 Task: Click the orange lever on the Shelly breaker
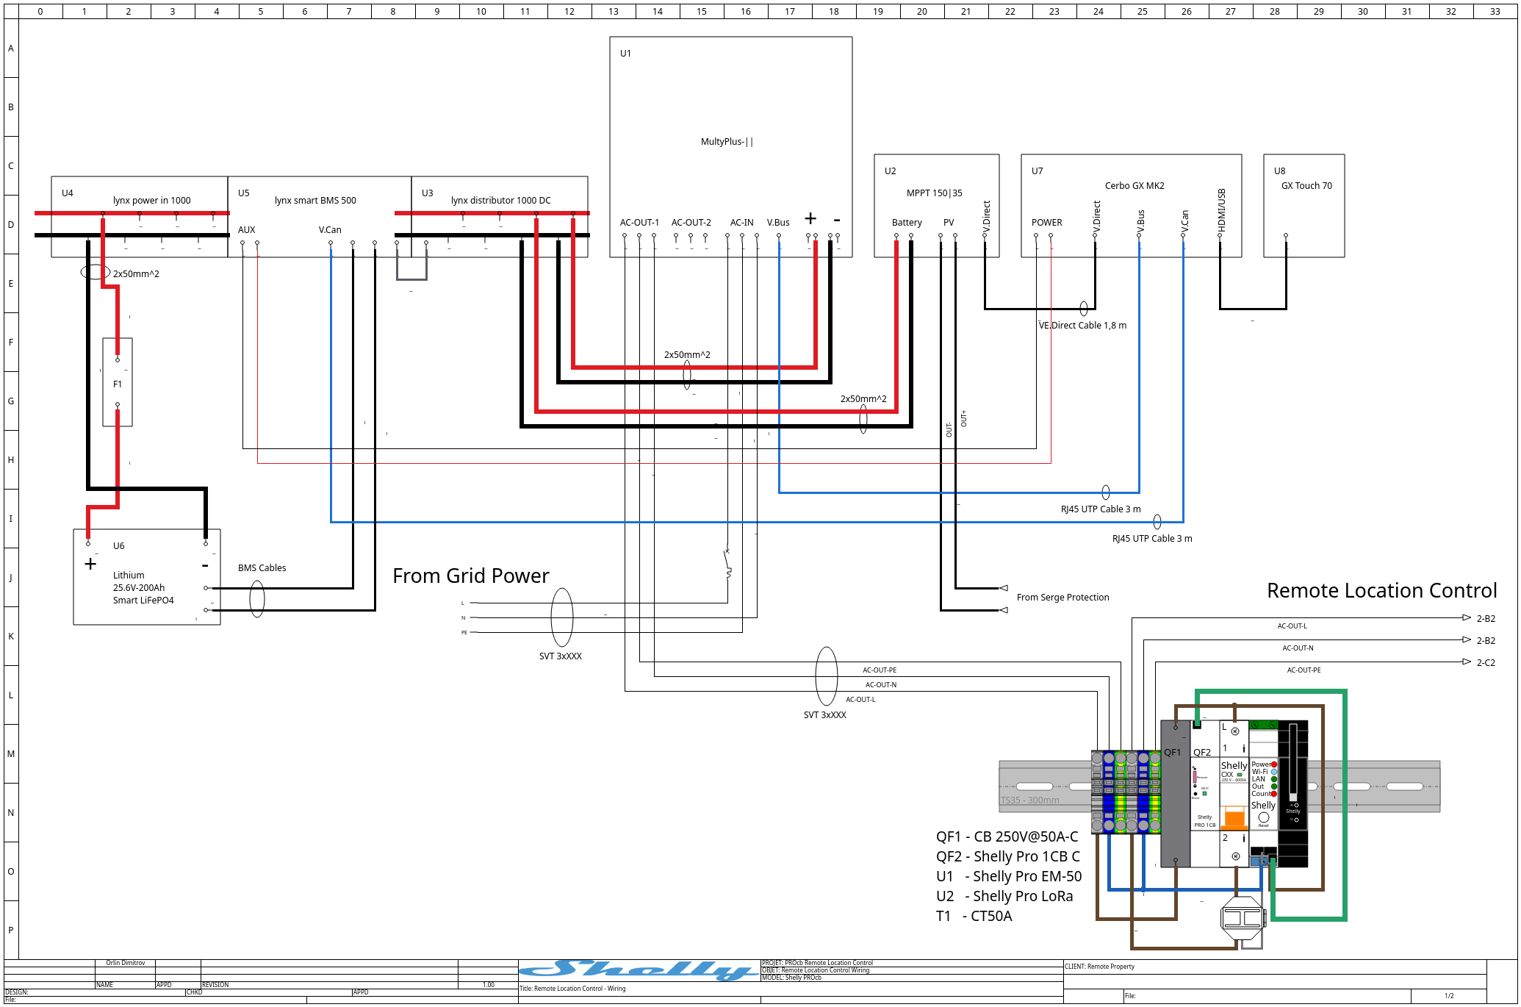pos(1234,817)
